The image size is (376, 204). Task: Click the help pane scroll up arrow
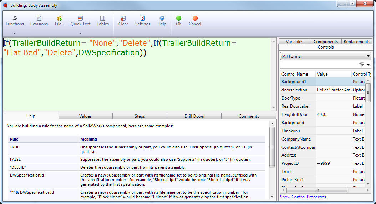click(272, 124)
